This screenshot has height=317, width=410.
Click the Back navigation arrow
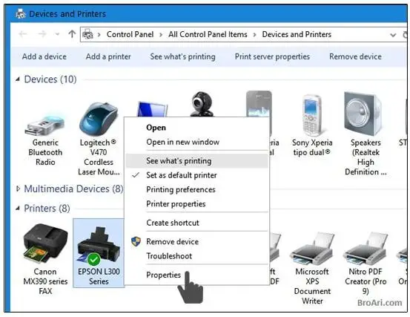coord(23,34)
